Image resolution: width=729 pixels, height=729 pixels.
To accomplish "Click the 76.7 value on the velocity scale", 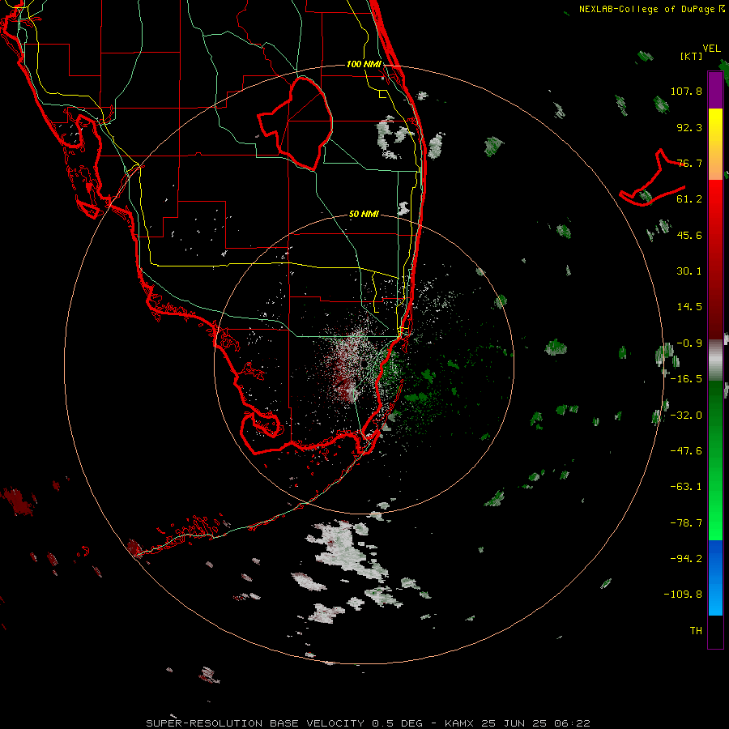I will [689, 163].
